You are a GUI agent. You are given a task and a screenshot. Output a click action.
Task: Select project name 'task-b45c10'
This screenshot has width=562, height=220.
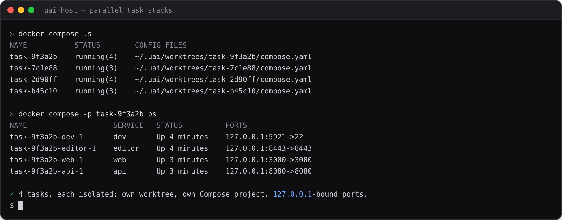click(x=34, y=91)
